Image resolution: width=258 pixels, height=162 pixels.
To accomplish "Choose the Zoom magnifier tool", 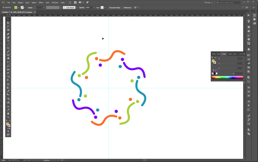I will click(x=8, y=117).
